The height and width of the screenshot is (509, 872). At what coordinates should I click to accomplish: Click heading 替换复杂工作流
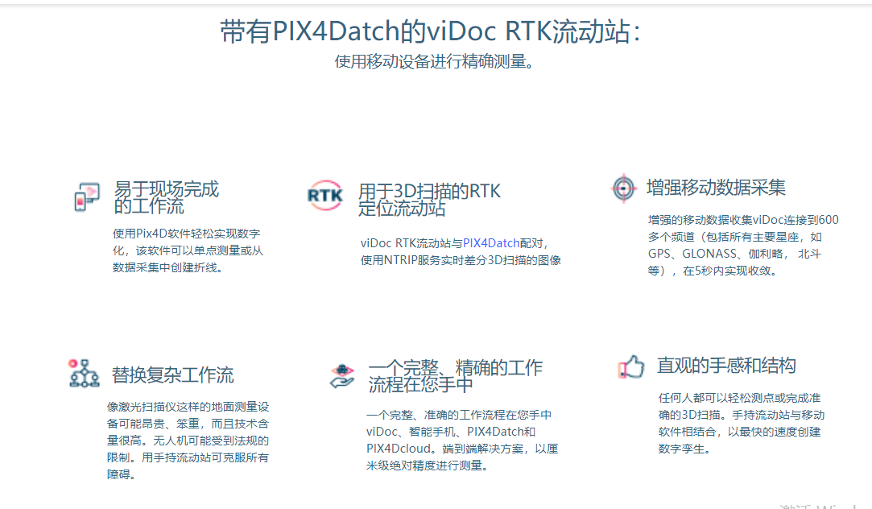[172, 375]
